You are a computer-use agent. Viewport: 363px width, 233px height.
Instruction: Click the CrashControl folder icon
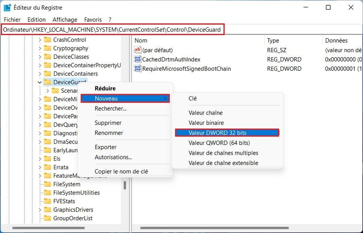(x=48, y=40)
